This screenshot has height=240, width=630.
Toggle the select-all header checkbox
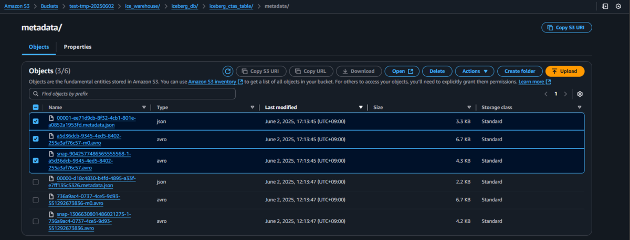(36, 107)
